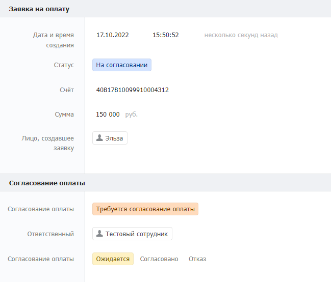Viewport: 331px width, 282px height.
Task: Click the creation date 17.10.2022
Action: 113,35
